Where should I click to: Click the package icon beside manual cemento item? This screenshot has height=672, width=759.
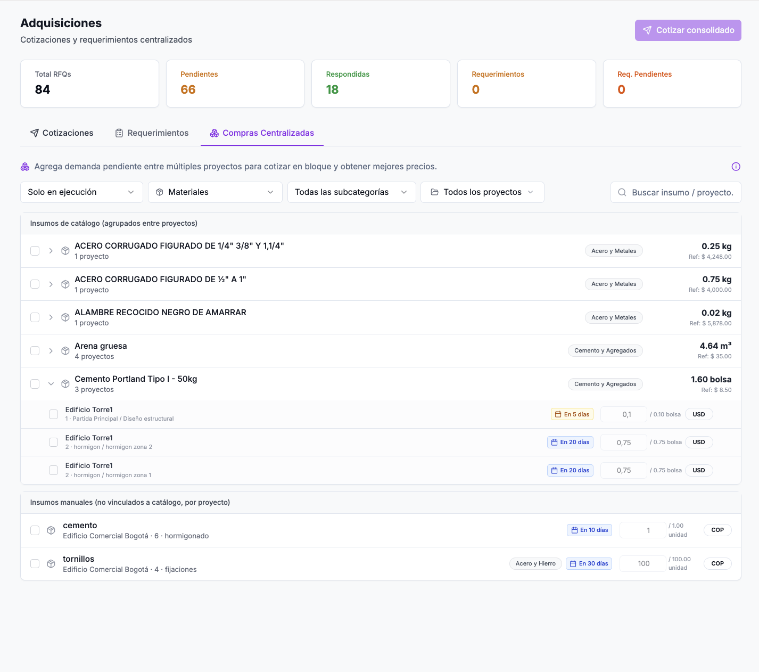point(51,530)
